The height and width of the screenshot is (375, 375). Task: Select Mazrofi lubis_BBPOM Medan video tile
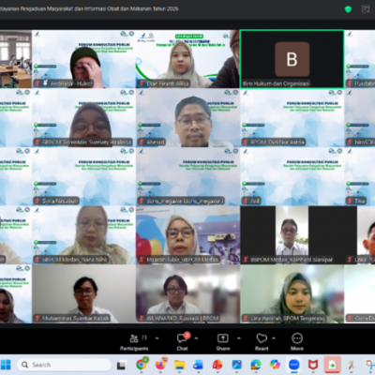[x=187, y=235]
